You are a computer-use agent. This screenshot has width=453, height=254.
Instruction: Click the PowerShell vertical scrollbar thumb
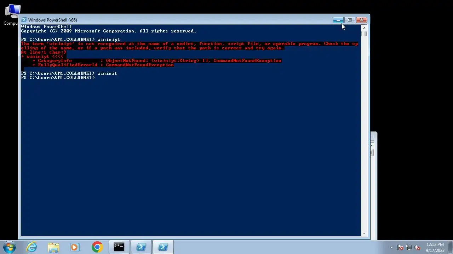pos(364,34)
